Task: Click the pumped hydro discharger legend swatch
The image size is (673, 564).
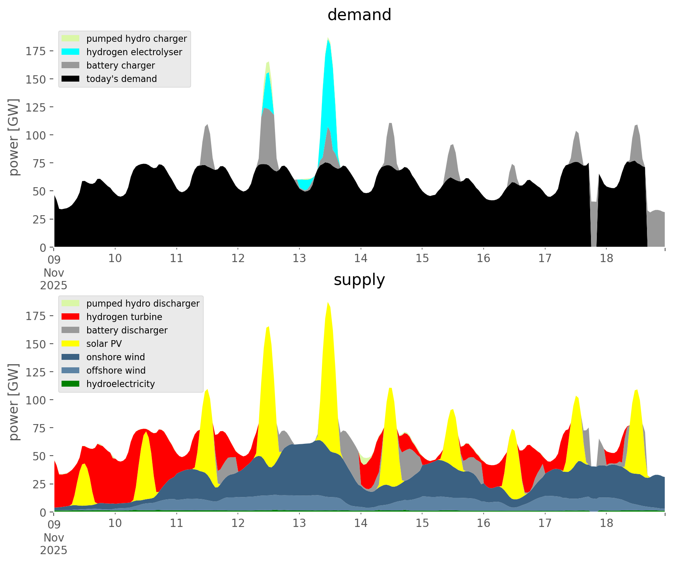Action: 71,303
